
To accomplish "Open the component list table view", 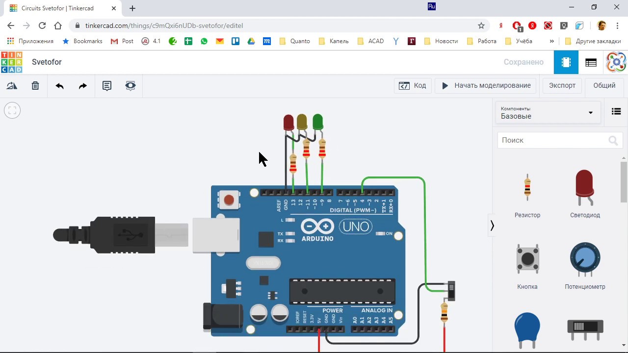I will [591, 62].
